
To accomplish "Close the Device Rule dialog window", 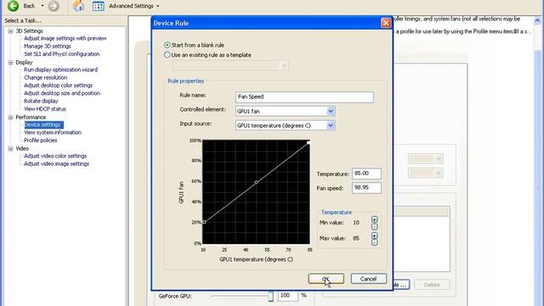I will pos(386,23).
